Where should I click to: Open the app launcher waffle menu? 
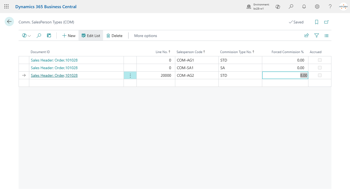point(7,7)
